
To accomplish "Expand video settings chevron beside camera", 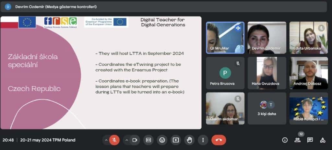I will click(x=127, y=140).
